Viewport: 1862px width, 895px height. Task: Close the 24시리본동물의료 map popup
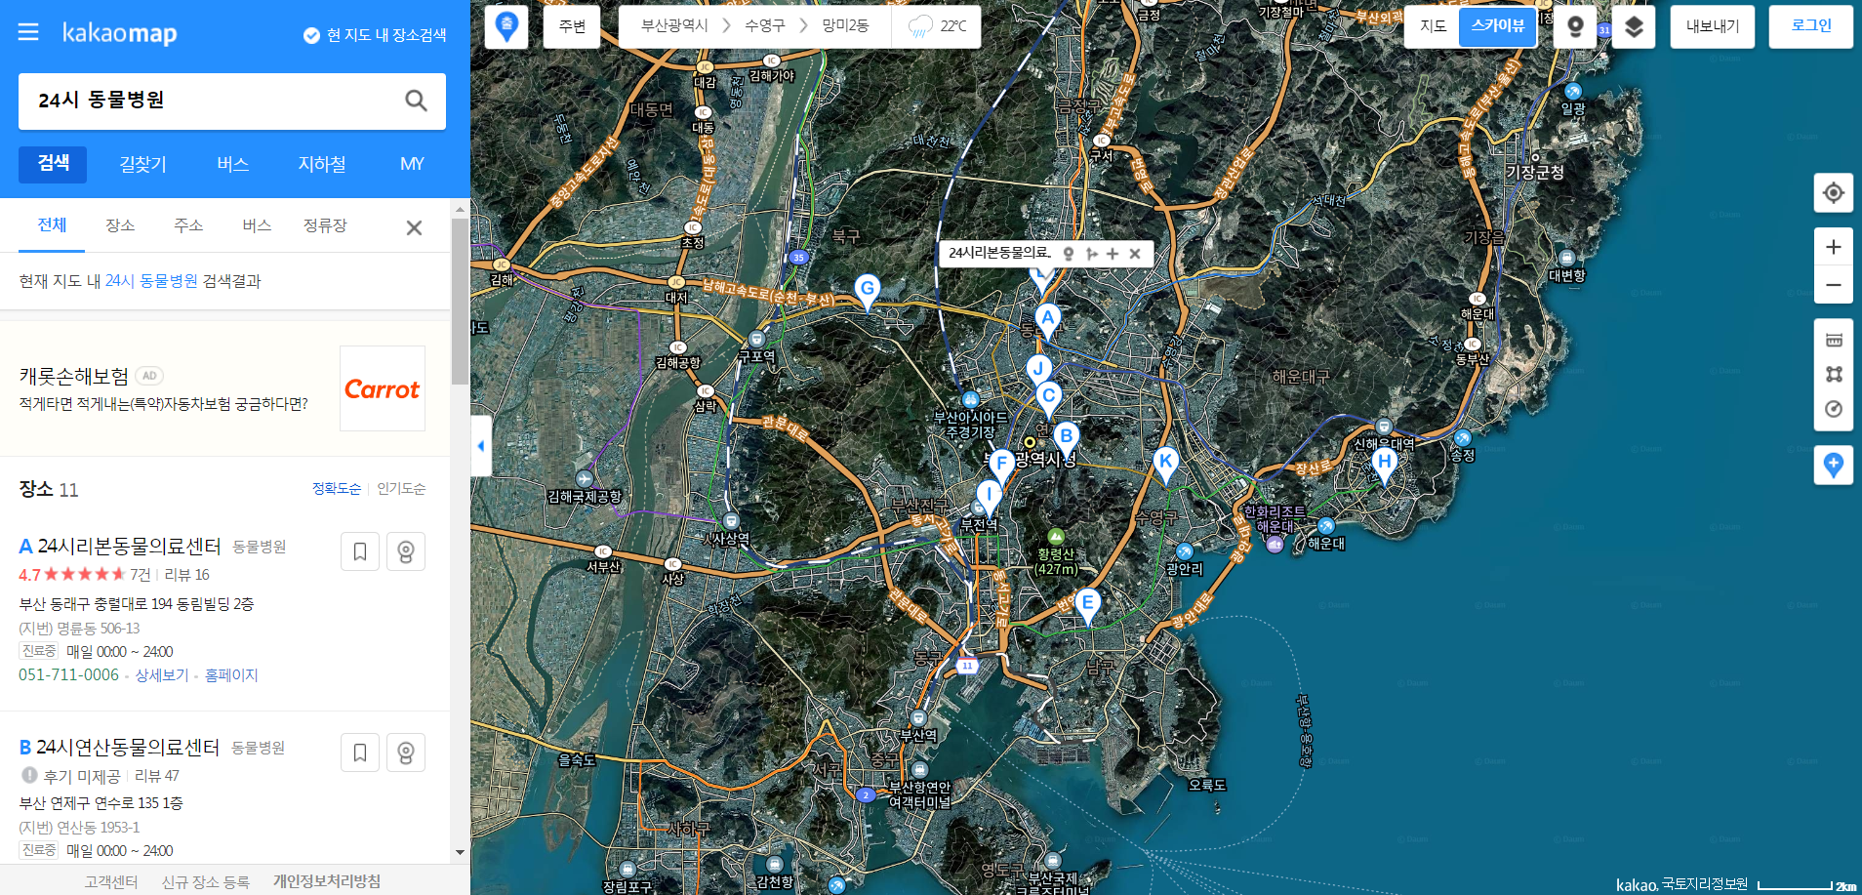(x=1135, y=254)
